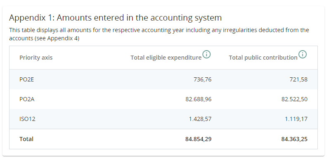The image size is (329, 160).
Task: Click the Total eligible expenditure header text
Action: coord(166,58)
